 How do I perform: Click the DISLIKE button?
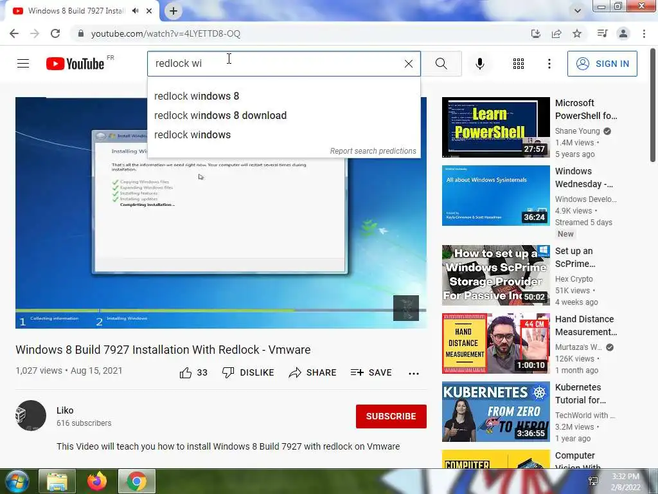(248, 372)
